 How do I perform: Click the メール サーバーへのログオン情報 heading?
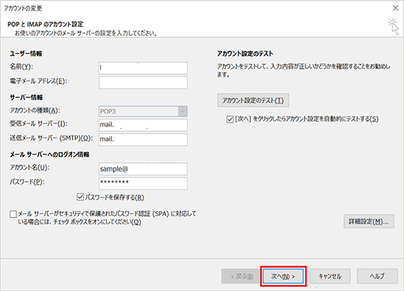49,155
